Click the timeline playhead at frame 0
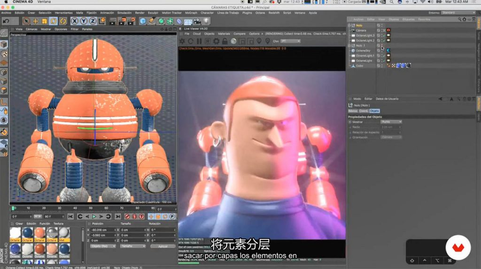This screenshot has height=269, width=481. tap(14, 209)
